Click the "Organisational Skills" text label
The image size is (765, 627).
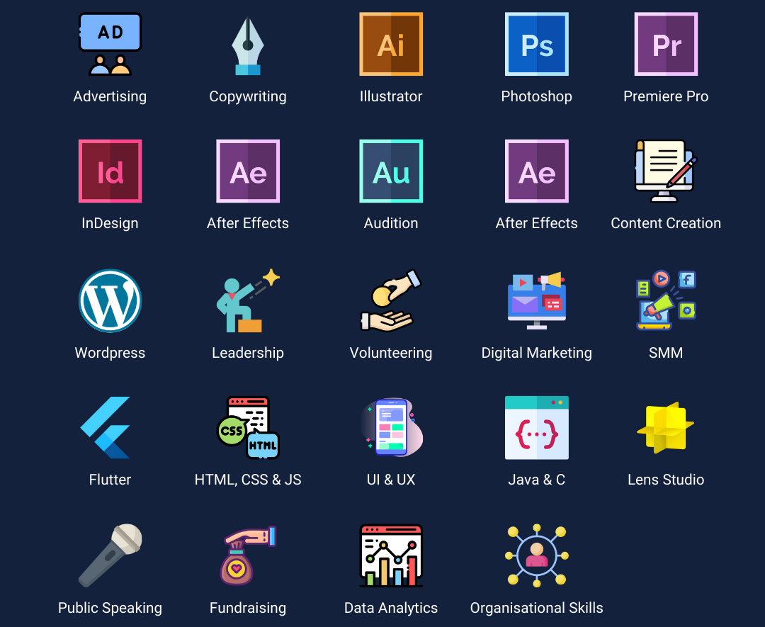click(x=536, y=608)
